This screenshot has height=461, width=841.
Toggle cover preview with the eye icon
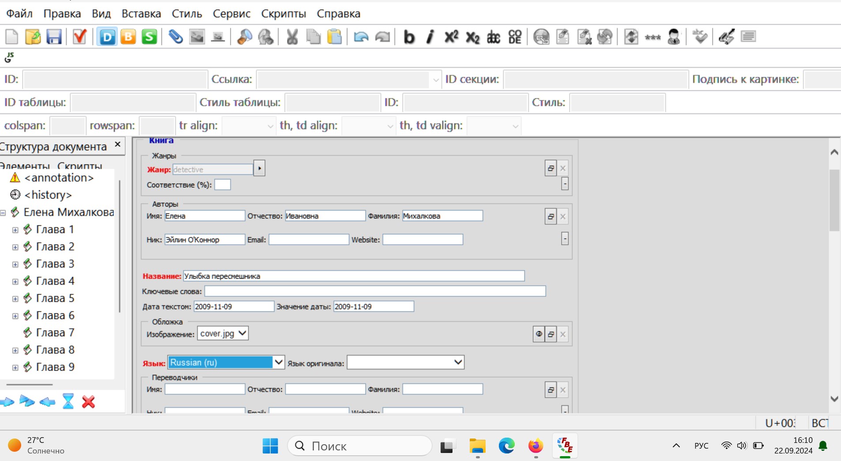pyautogui.click(x=539, y=334)
